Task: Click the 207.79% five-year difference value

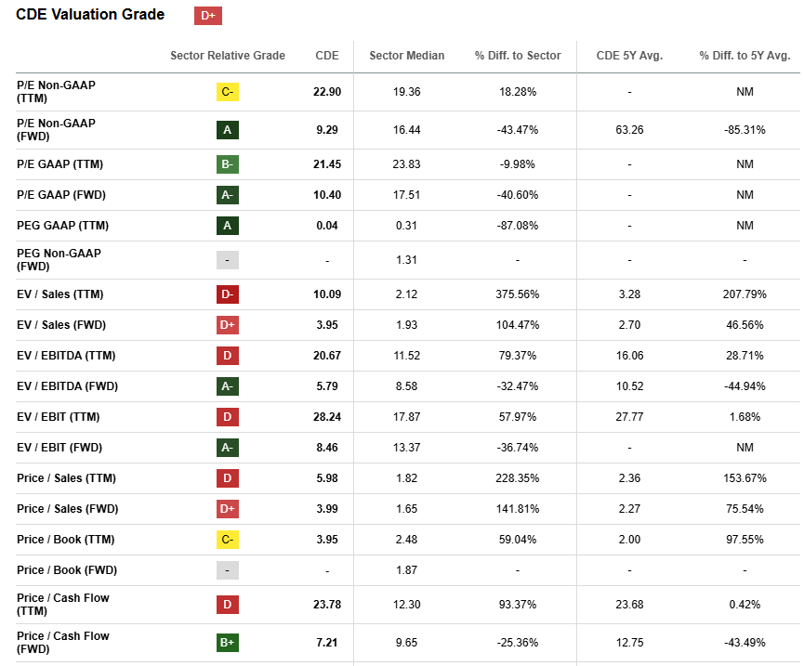Action: (x=745, y=294)
